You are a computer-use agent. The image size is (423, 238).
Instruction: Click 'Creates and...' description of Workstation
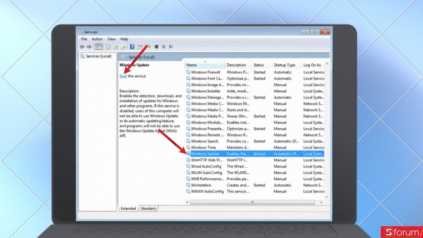238,185
